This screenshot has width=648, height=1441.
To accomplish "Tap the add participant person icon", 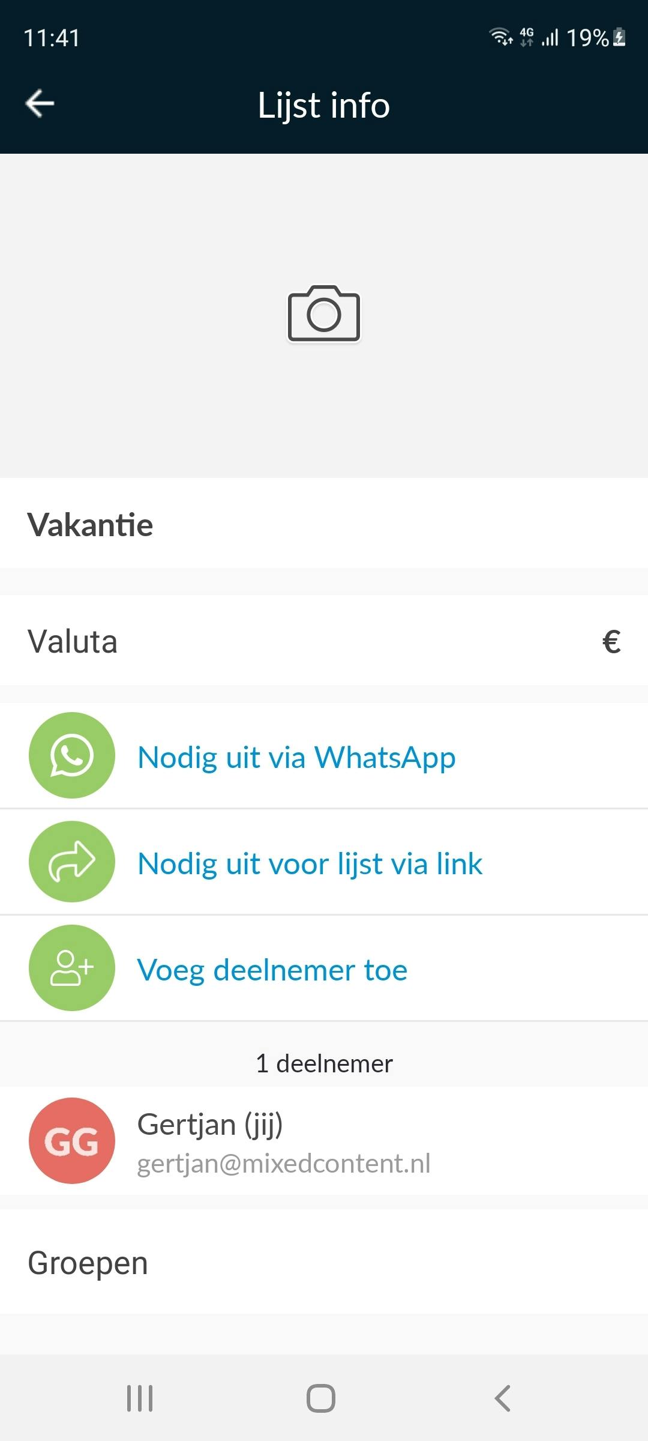I will (x=72, y=968).
